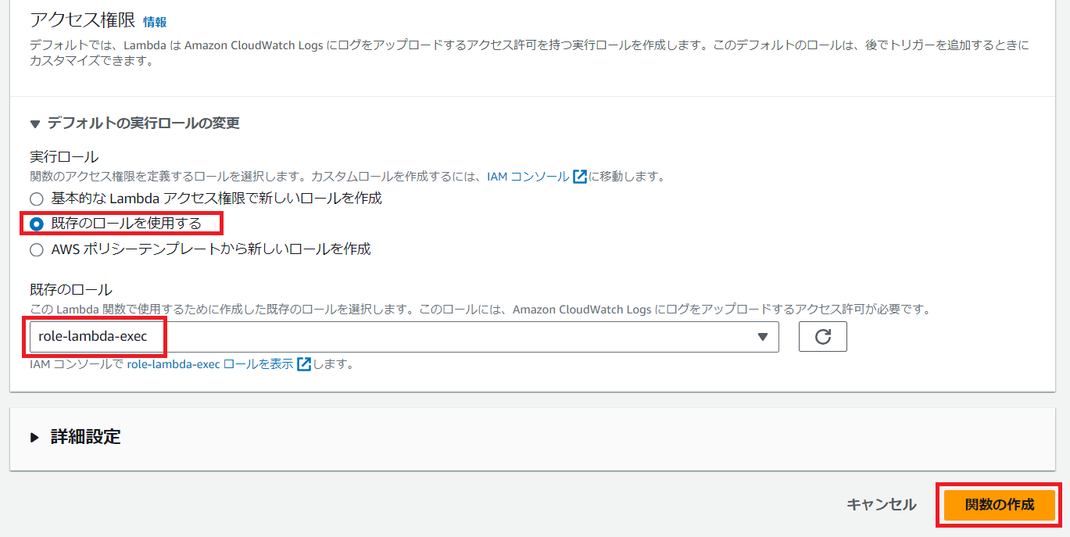Click external-link icon after ロールを表示
The width and height of the screenshot is (1070, 537).
pyautogui.click(x=304, y=364)
